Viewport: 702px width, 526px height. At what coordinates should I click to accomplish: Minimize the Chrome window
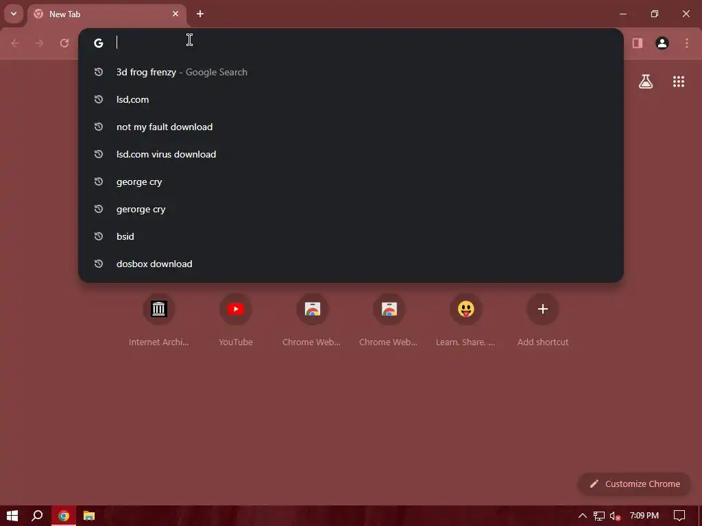622,14
